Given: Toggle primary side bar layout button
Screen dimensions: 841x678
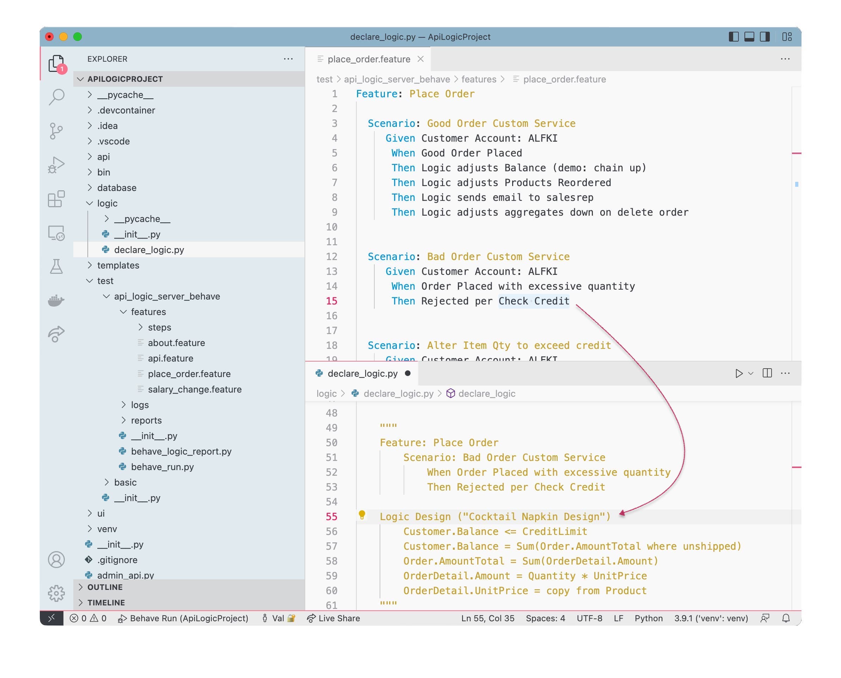Looking at the screenshot, I should tap(733, 37).
